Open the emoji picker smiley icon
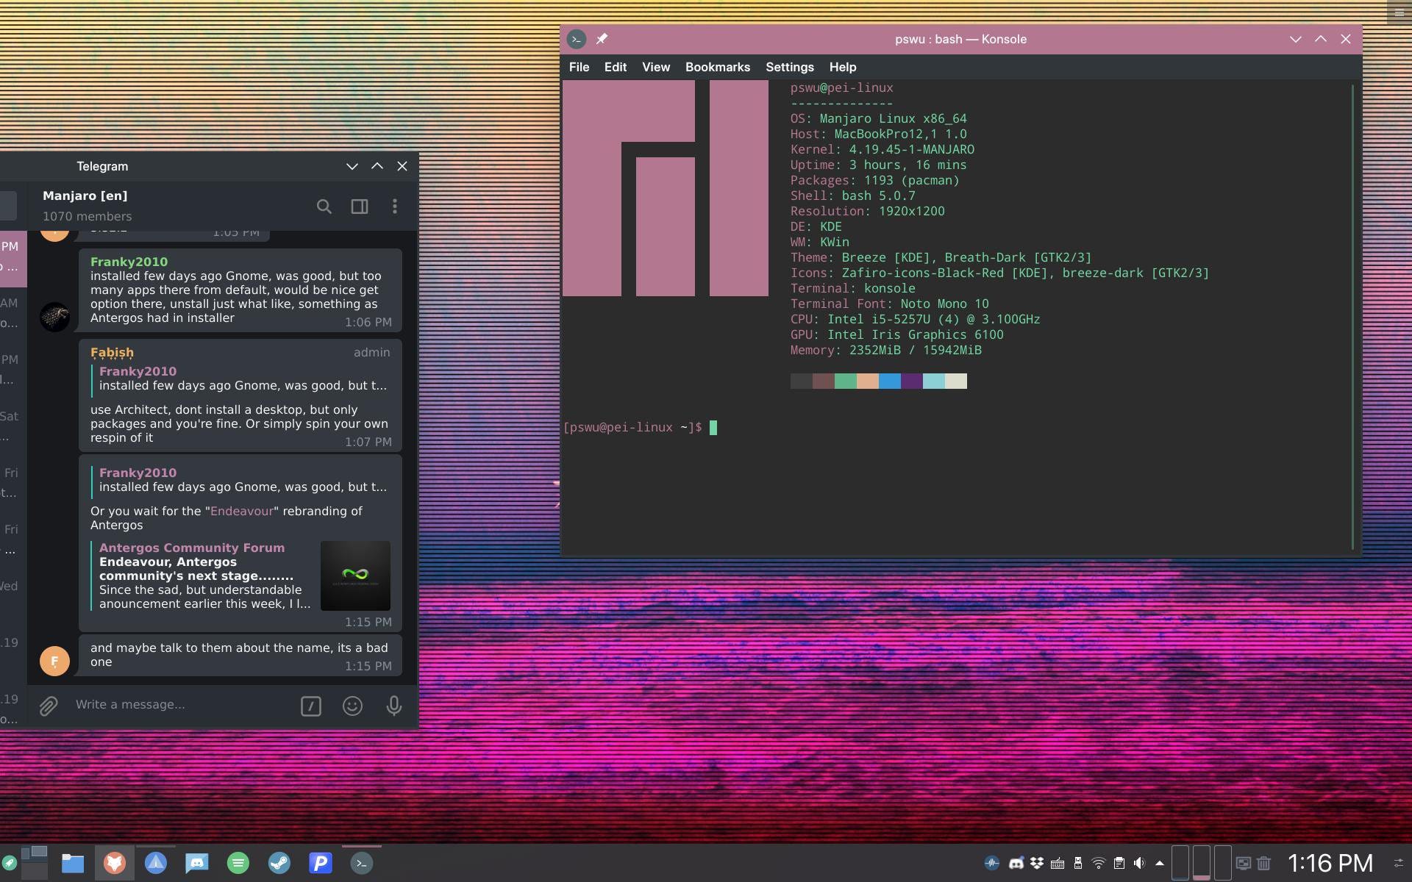Image resolution: width=1412 pixels, height=882 pixels. 352,706
